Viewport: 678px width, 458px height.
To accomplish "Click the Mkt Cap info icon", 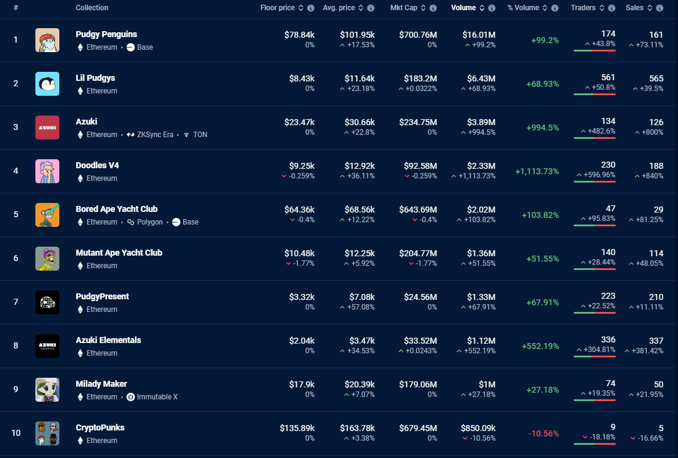I will coord(433,8).
